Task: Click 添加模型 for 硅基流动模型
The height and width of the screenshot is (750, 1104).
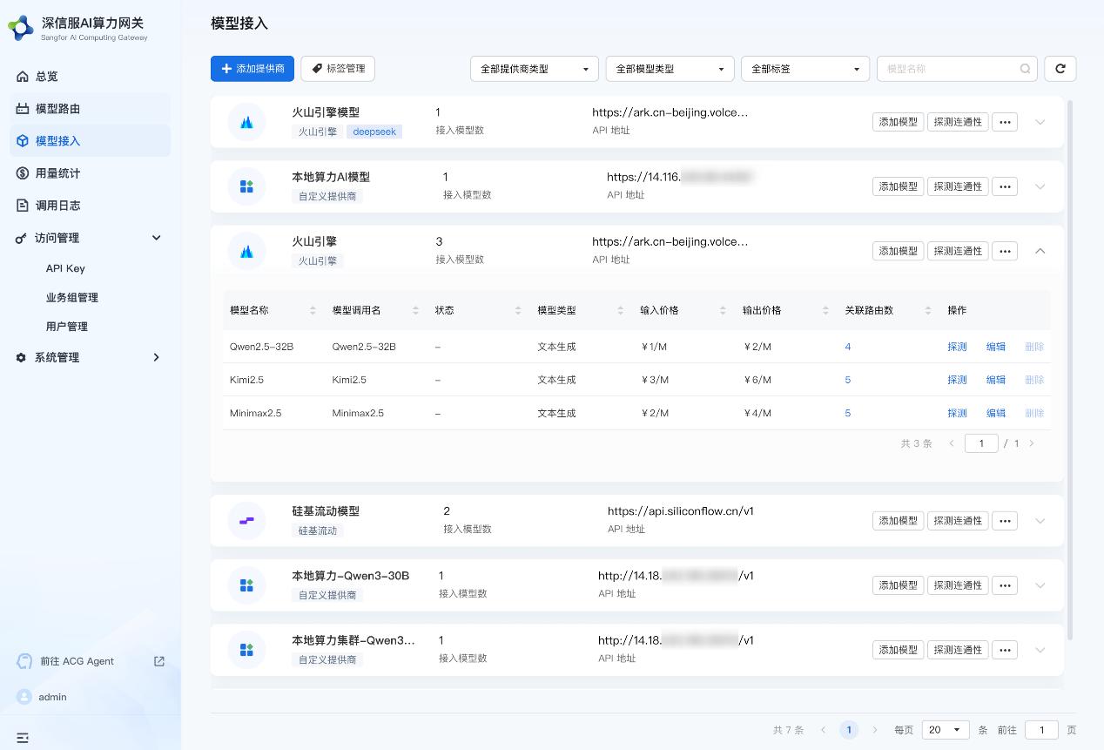Action: tap(898, 521)
